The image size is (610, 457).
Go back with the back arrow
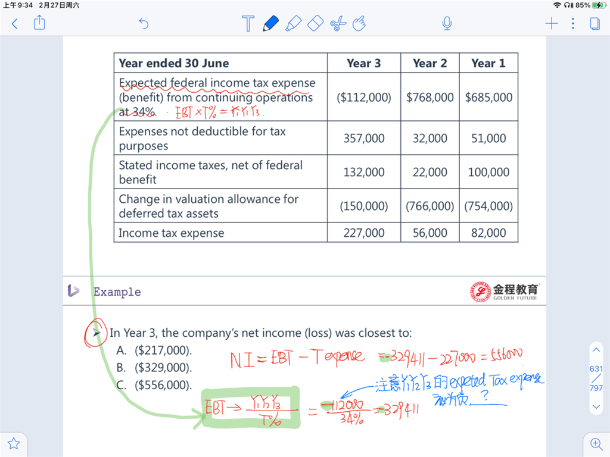pos(15,24)
